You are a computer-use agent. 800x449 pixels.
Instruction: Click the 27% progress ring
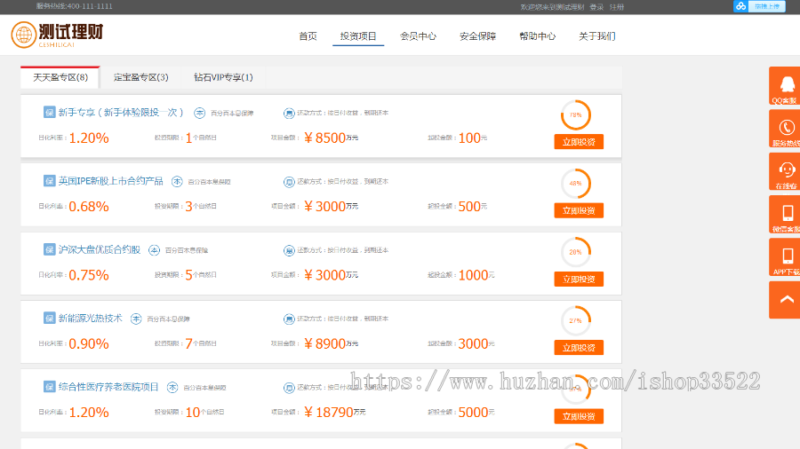coord(575,320)
